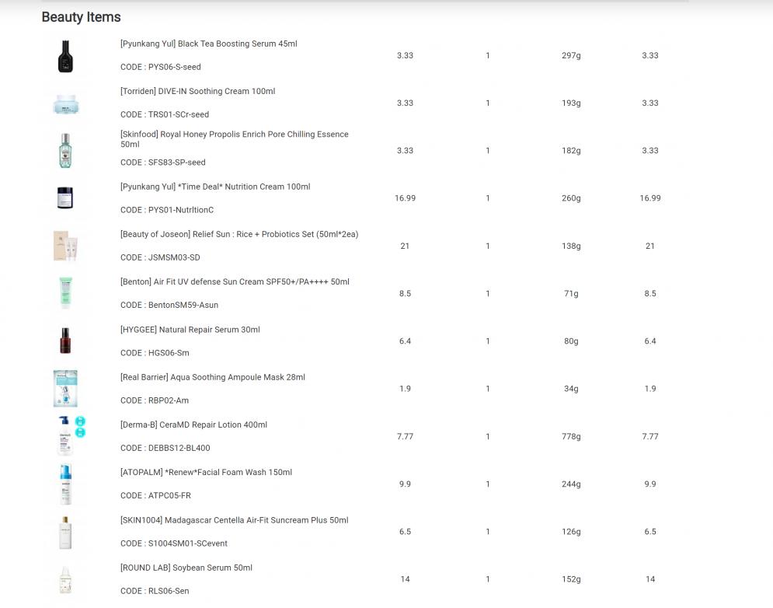
Task: Follow the DIVE-IN Soothing Cream 100ml link
Action: (197, 92)
